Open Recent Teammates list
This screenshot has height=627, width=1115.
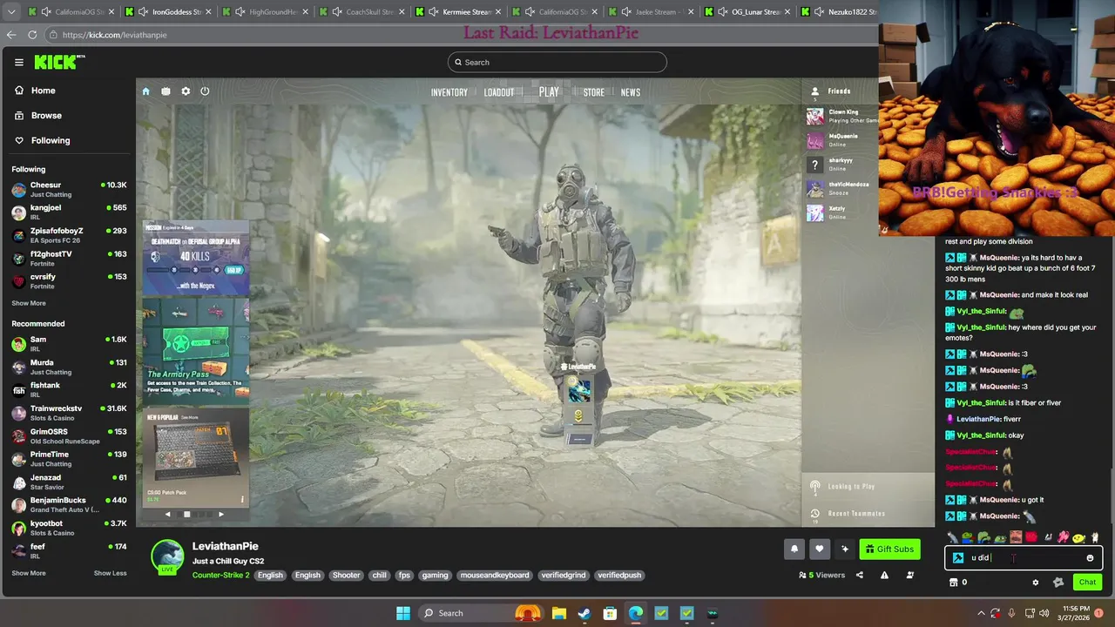click(848, 514)
